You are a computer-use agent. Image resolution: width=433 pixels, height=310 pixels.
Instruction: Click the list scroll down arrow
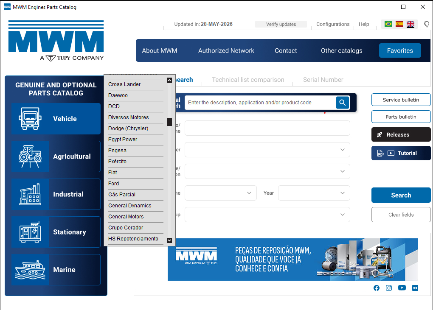pos(169,240)
